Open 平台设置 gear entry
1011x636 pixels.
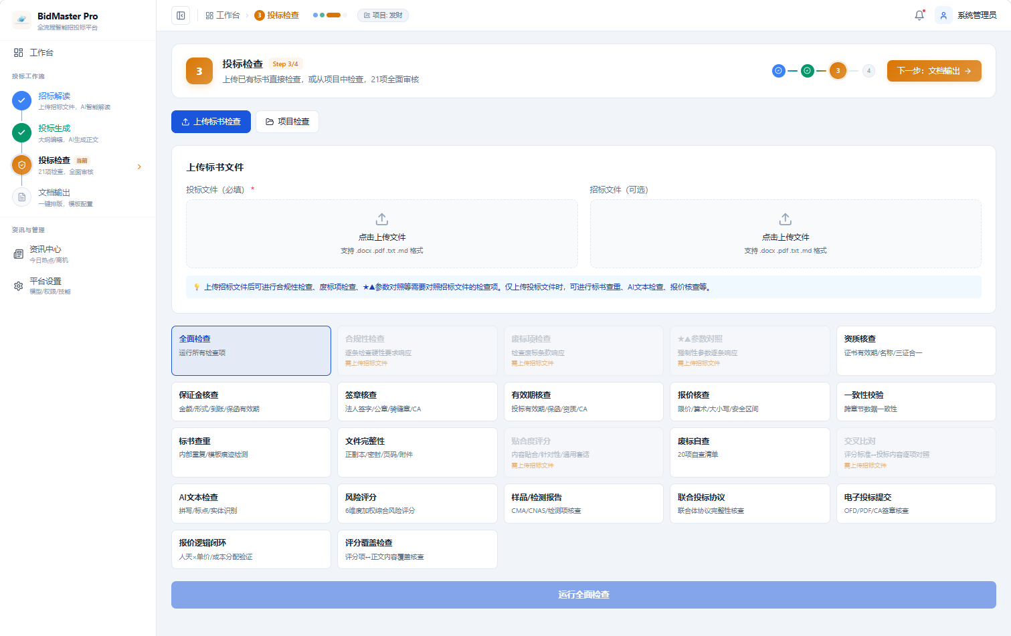(78, 286)
